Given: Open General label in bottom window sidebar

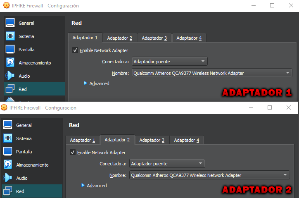Looking at the screenshot, I should tap(24, 125).
